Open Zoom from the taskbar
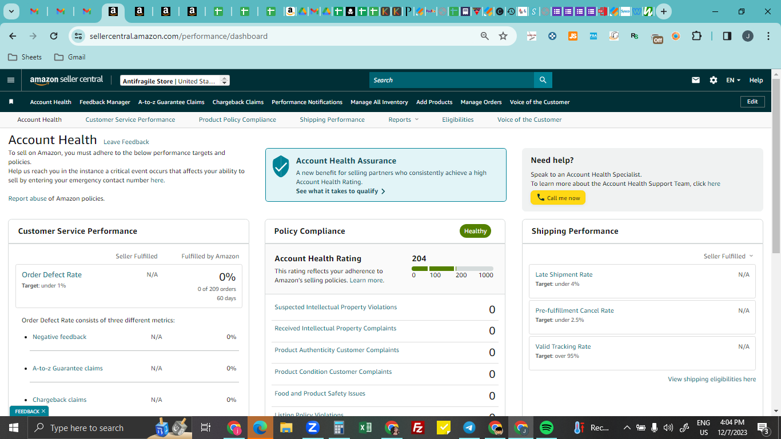This screenshot has width=781, height=439. (x=312, y=428)
